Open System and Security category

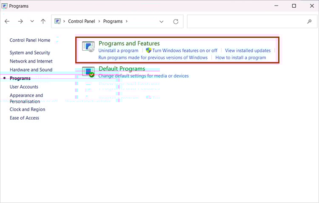(30, 53)
